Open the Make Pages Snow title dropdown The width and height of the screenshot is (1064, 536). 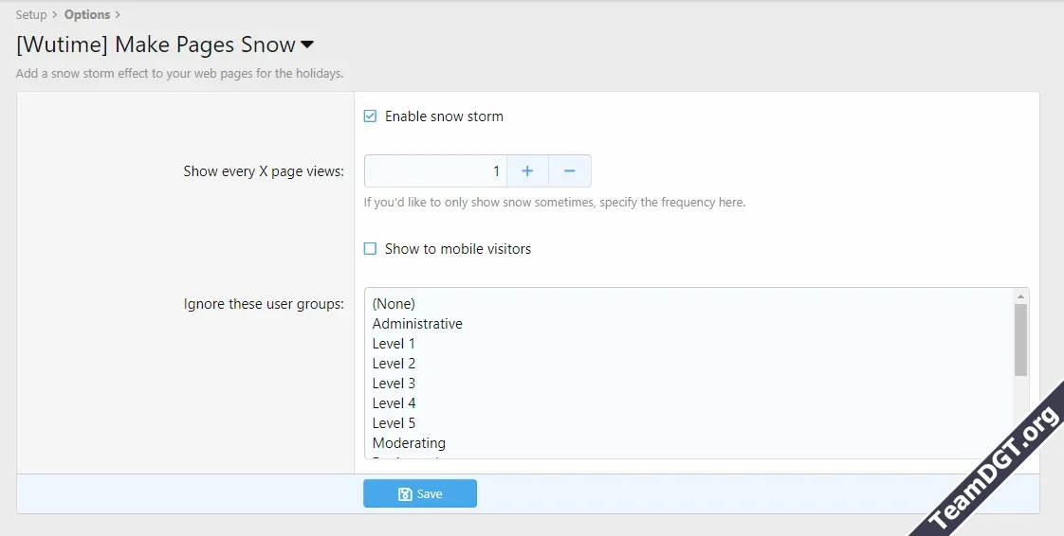pos(307,45)
